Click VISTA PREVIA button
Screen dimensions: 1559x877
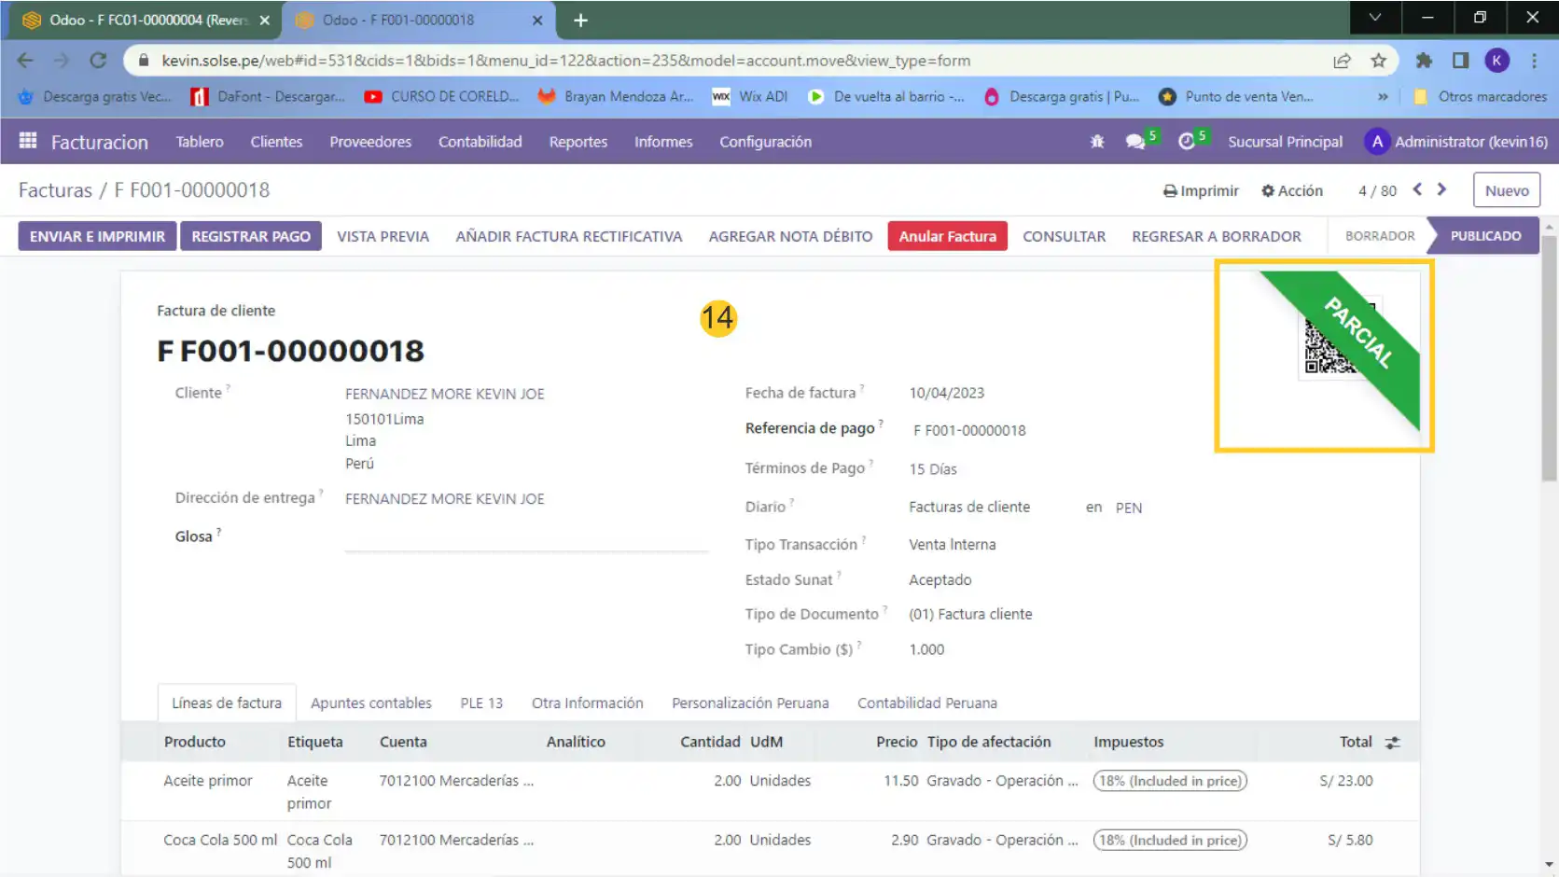[383, 236]
